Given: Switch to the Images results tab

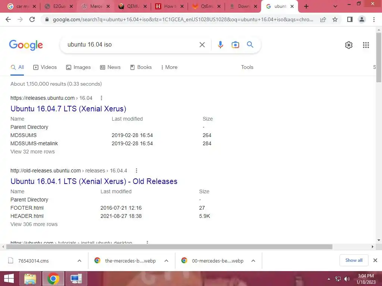Looking at the screenshot, I should click(78, 67).
